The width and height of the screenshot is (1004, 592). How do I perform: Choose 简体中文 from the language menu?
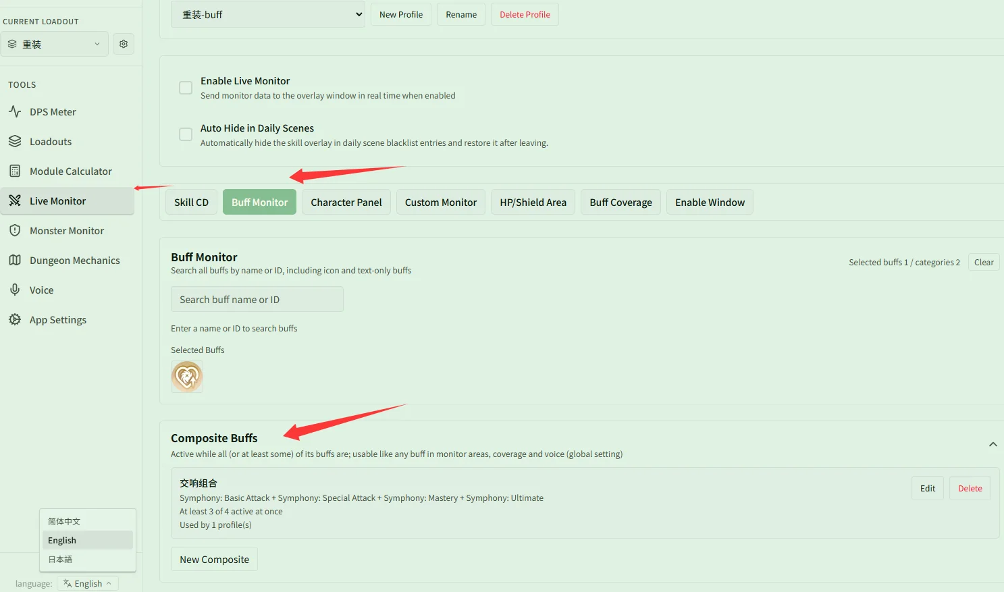pyautogui.click(x=88, y=521)
